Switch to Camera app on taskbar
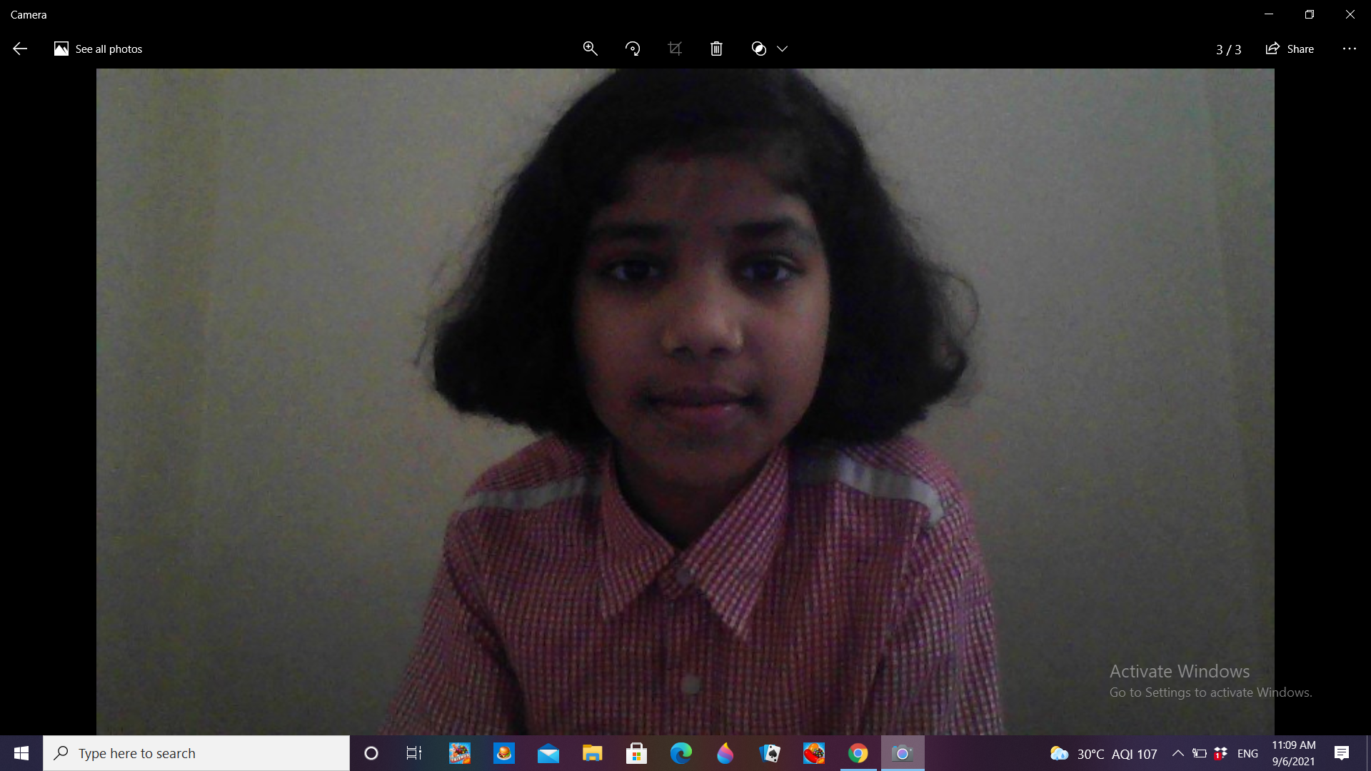 [x=903, y=753]
